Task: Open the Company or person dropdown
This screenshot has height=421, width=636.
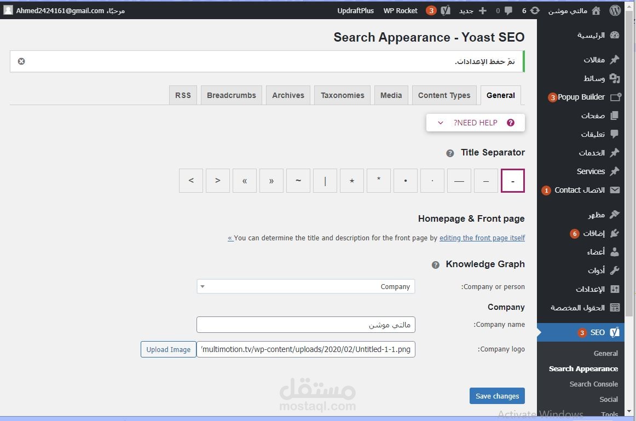Action: (x=306, y=286)
